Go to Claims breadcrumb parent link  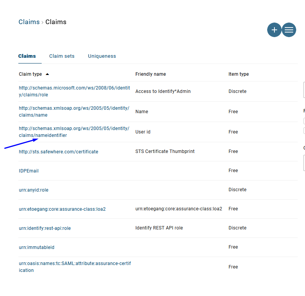click(29, 22)
